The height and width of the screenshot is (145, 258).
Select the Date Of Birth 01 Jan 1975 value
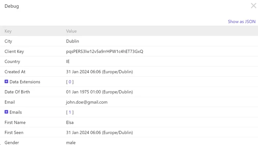(99, 92)
